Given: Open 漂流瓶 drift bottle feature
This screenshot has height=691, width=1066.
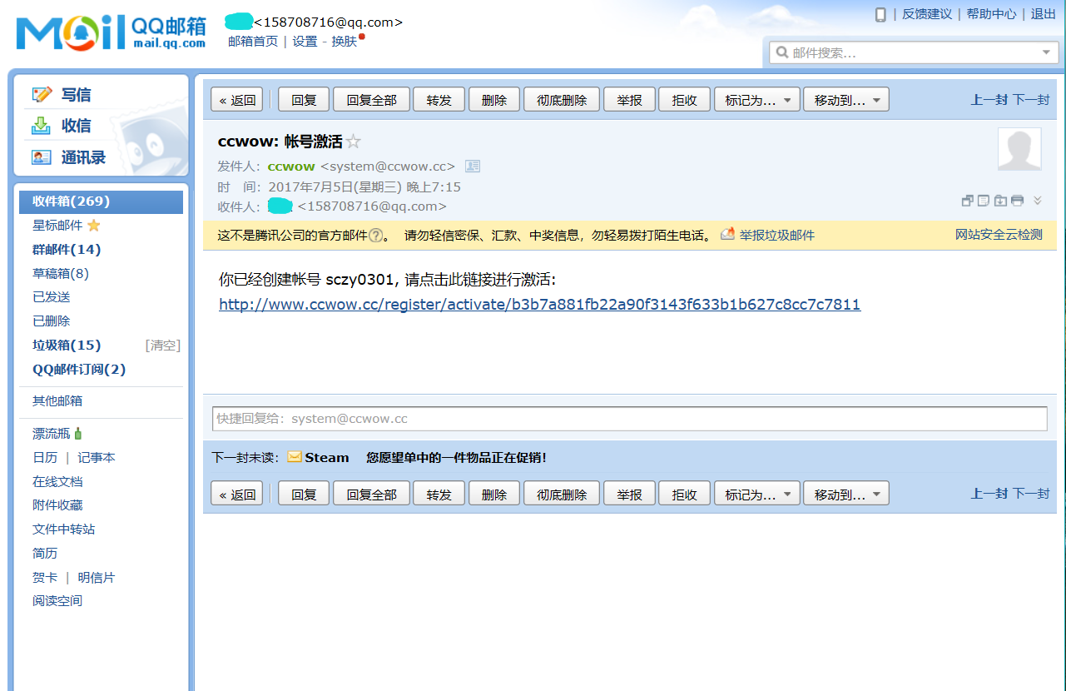Looking at the screenshot, I should pyautogui.click(x=50, y=433).
